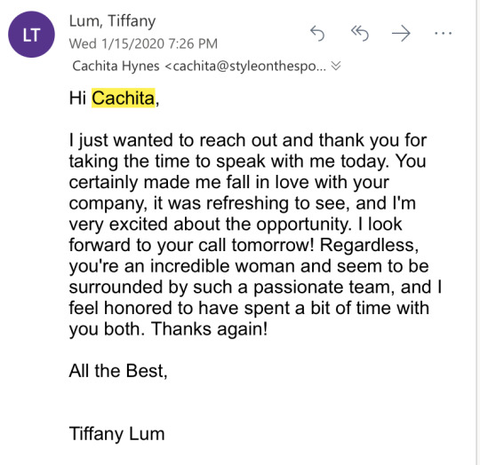Open the More actions ellipsis menu
Viewport: 480px width, 465px height.
(x=443, y=33)
